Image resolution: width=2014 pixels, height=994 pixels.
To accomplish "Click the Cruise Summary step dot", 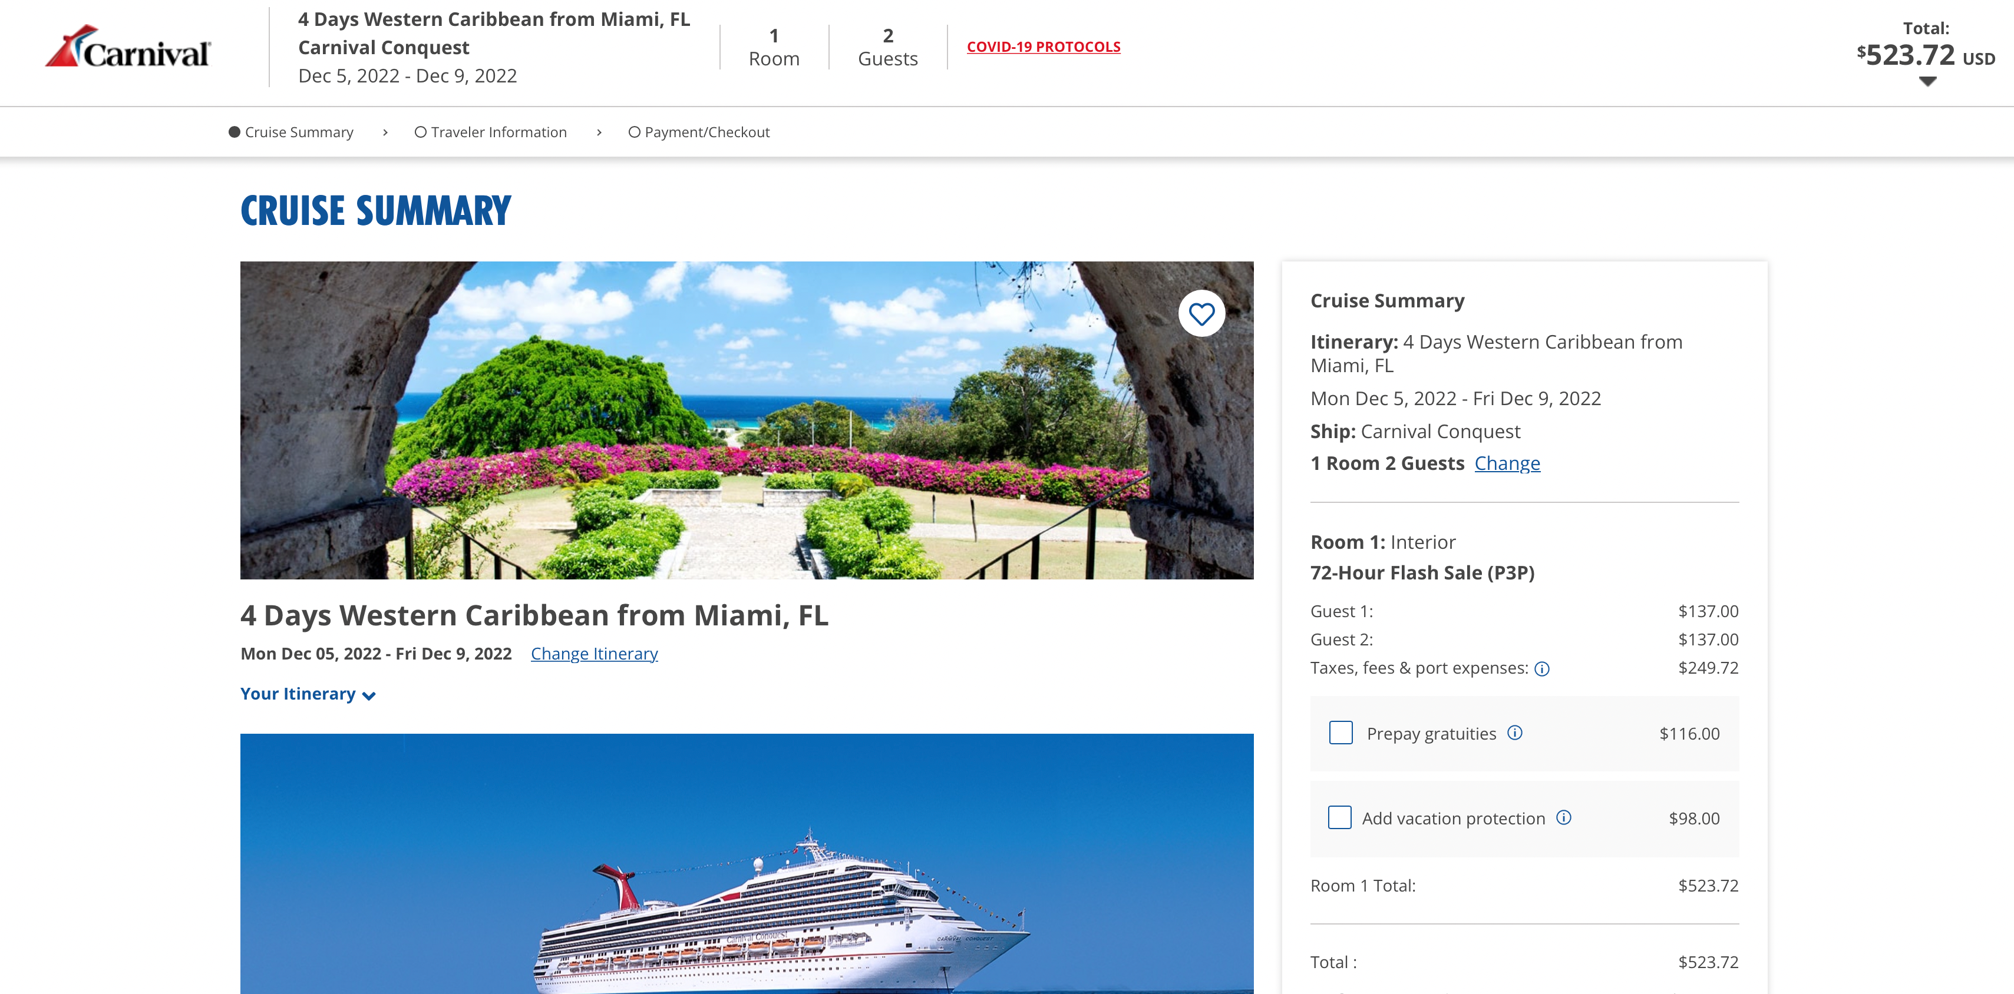I will coord(234,132).
